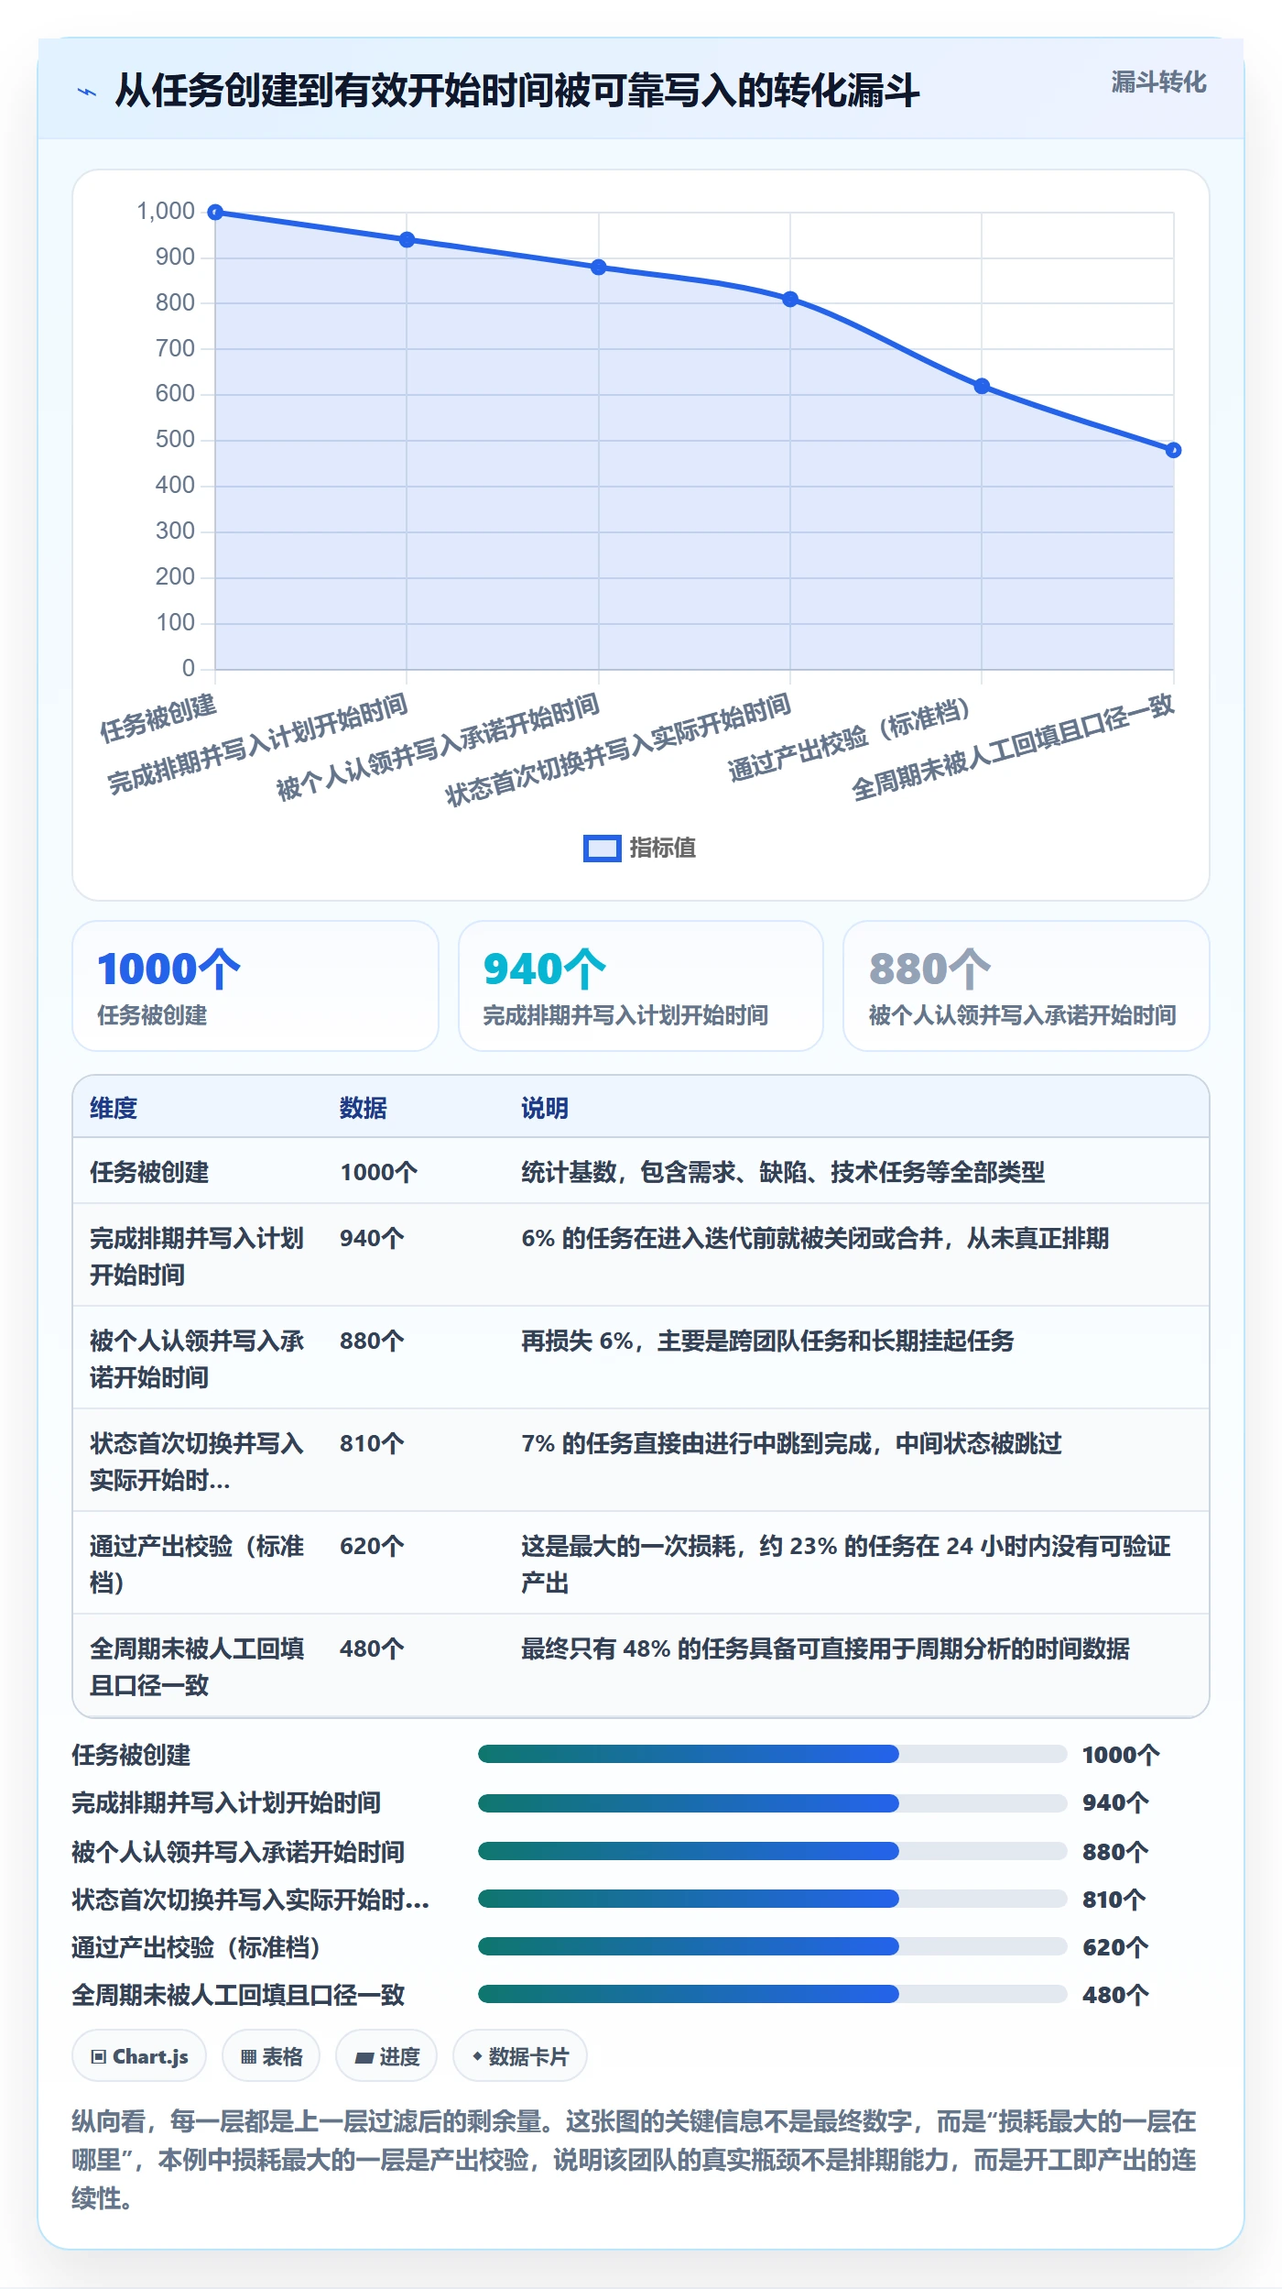Click the progress bar for 被个人认领并写入承诺开始时间
This screenshot has height=2289, width=1282.
(x=772, y=1851)
